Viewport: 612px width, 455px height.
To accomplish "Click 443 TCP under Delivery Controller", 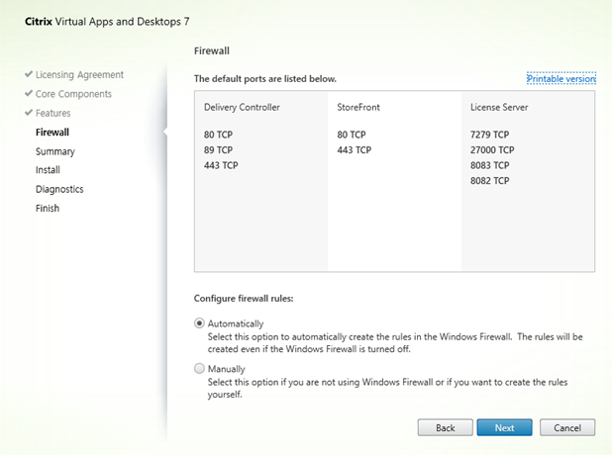I will click(221, 165).
